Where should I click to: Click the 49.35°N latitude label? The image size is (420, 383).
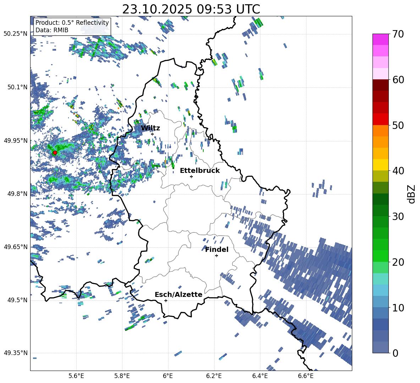[16, 353]
